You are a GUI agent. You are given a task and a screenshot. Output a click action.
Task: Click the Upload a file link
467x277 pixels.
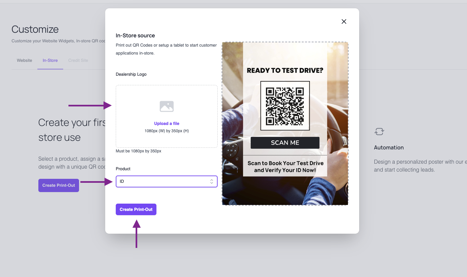click(x=167, y=124)
